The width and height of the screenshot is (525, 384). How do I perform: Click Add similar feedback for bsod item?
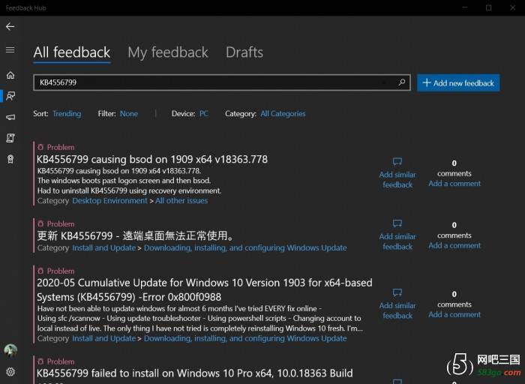(397, 180)
